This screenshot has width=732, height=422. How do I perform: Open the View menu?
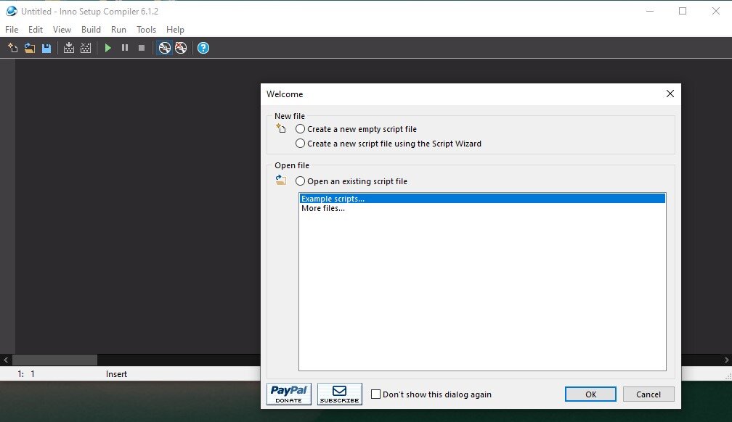tap(62, 30)
